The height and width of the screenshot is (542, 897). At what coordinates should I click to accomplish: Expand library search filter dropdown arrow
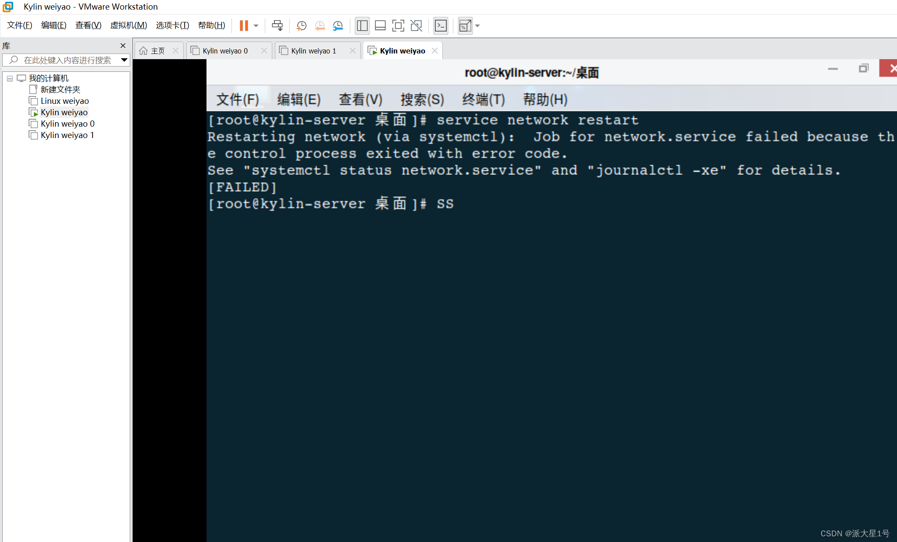point(124,60)
